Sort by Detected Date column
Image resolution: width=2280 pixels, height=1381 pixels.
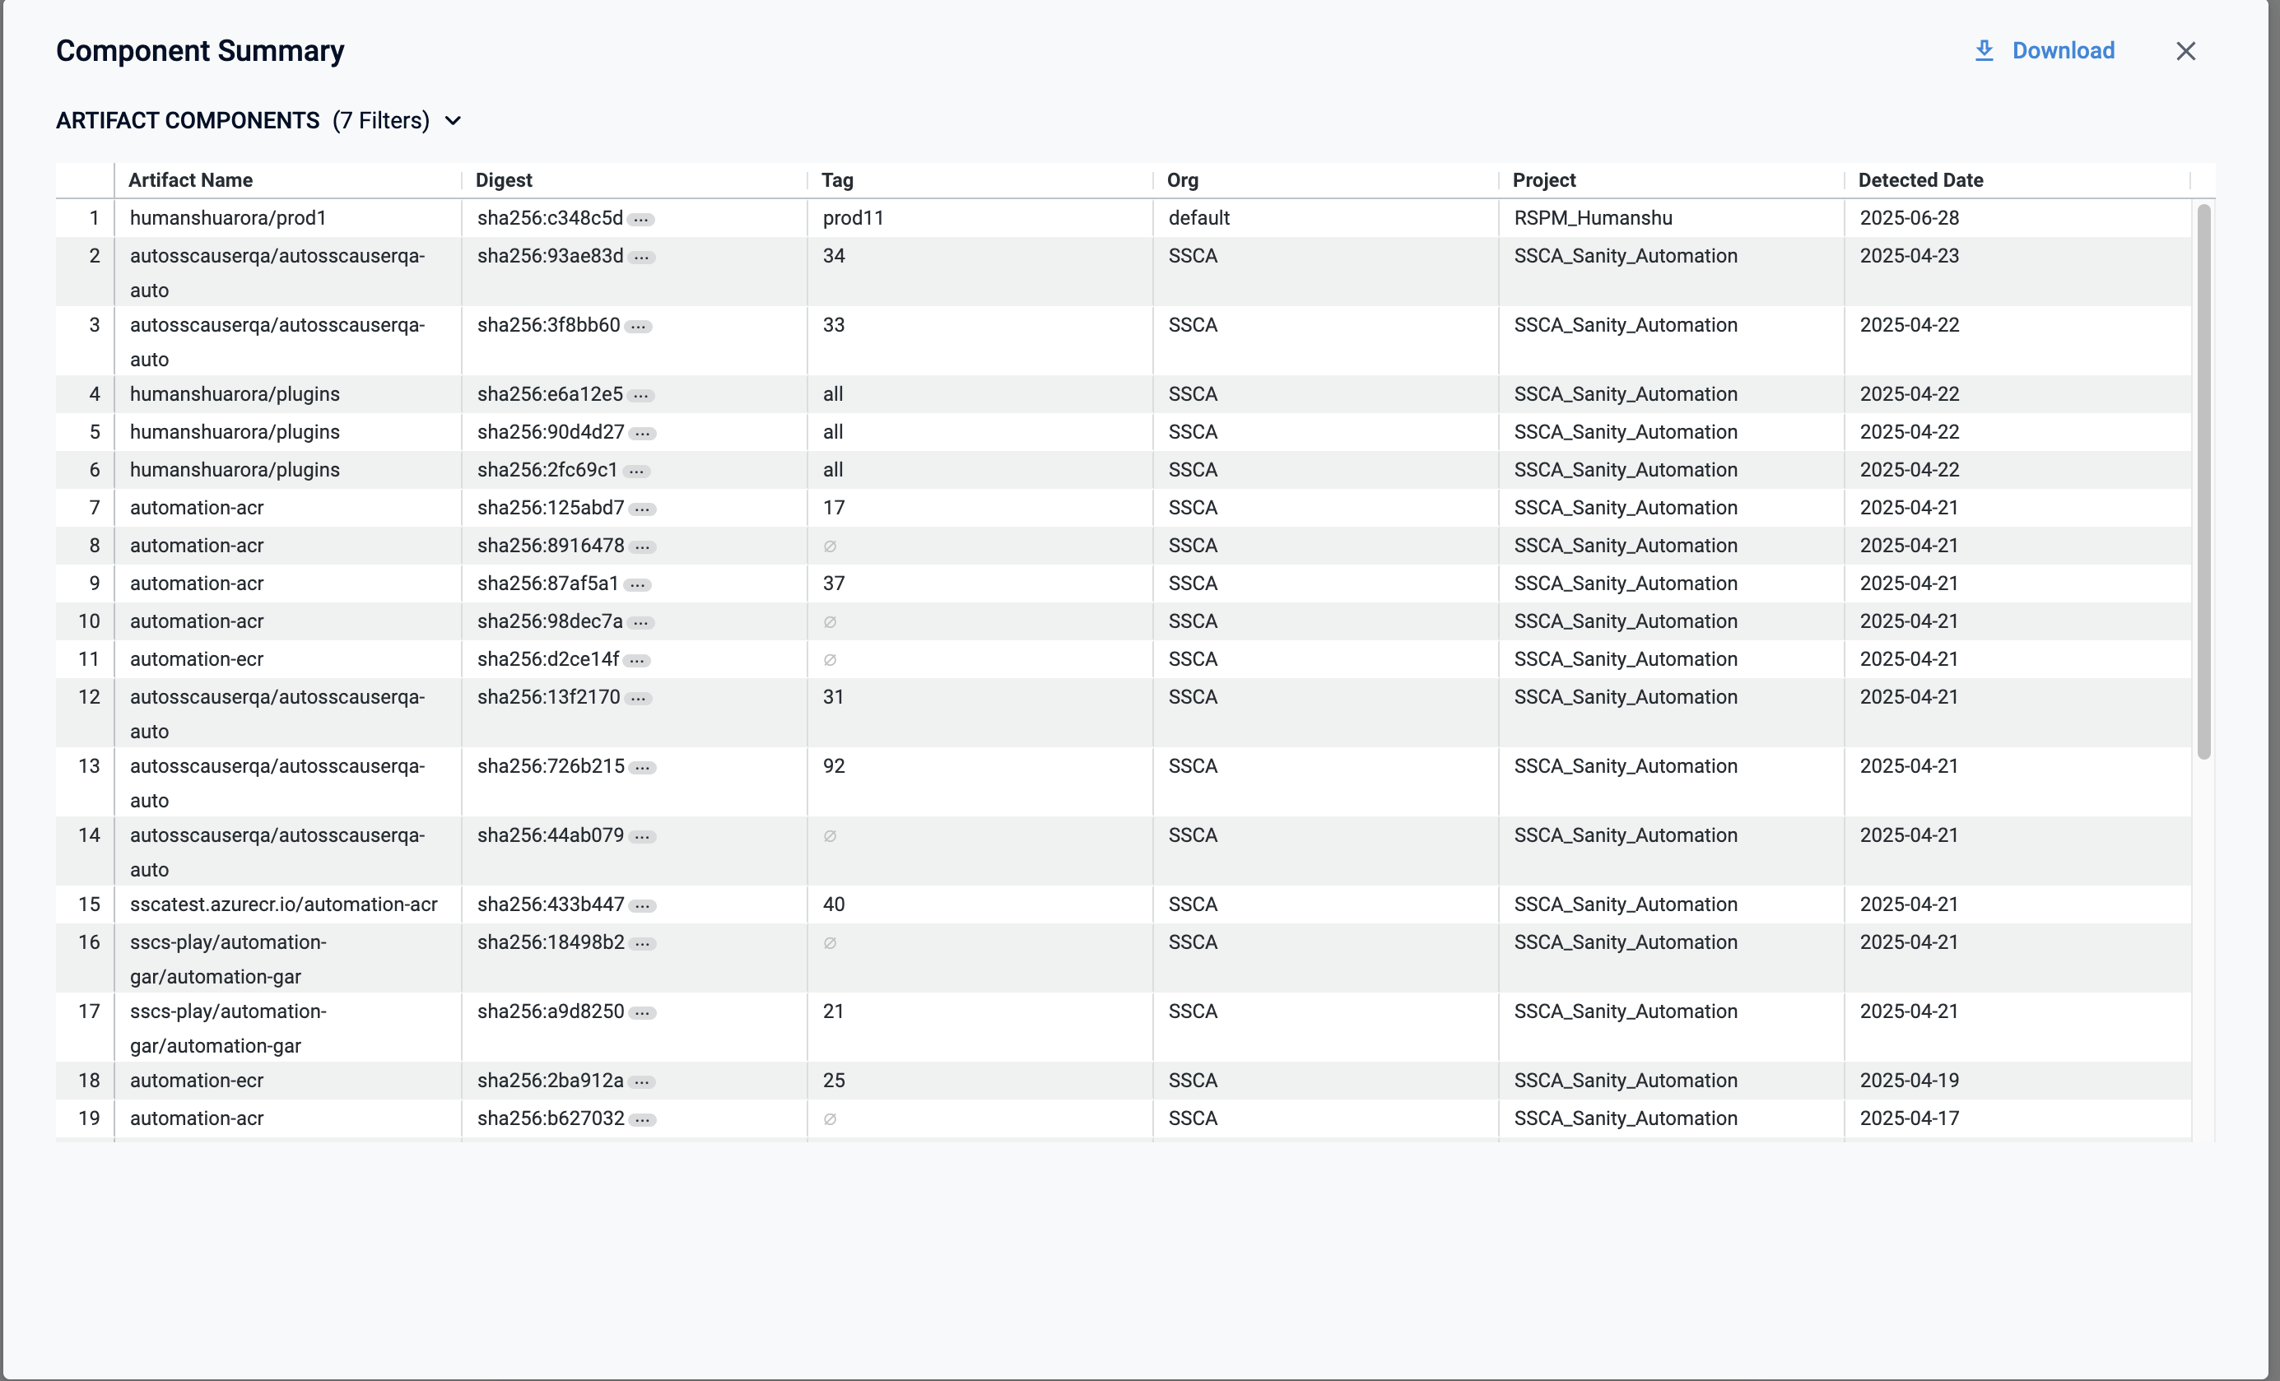click(x=1920, y=180)
